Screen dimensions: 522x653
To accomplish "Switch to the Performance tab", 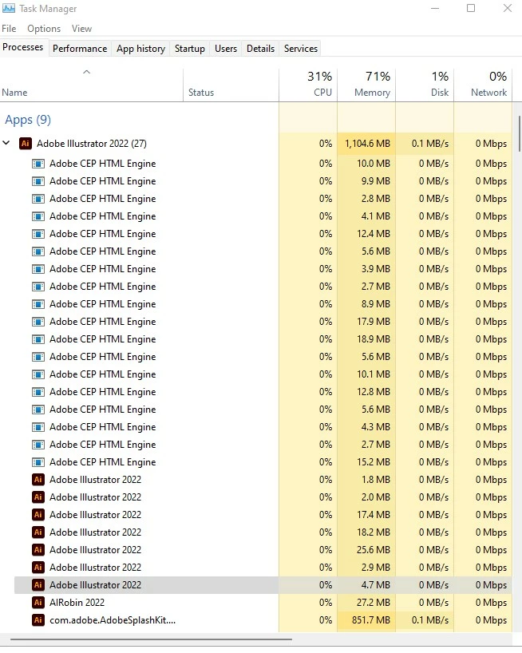I will (x=80, y=49).
